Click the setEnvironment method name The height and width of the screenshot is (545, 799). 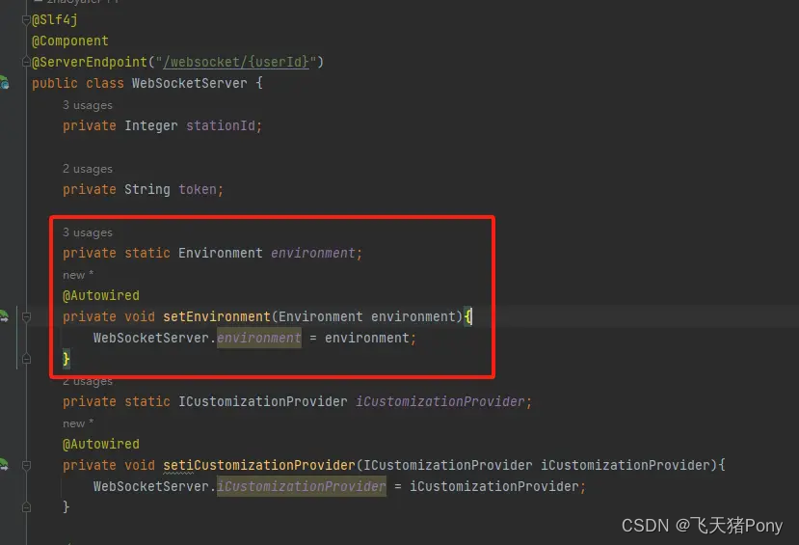pyautogui.click(x=217, y=316)
